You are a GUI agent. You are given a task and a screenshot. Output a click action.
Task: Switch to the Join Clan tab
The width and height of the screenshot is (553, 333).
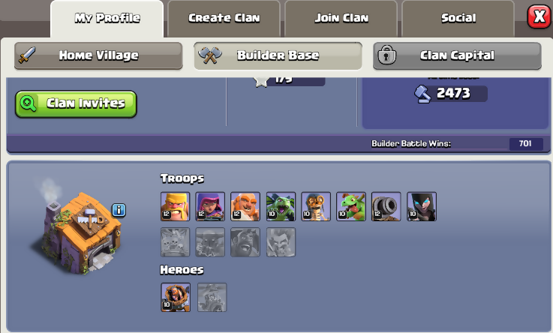(x=341, y=18)
